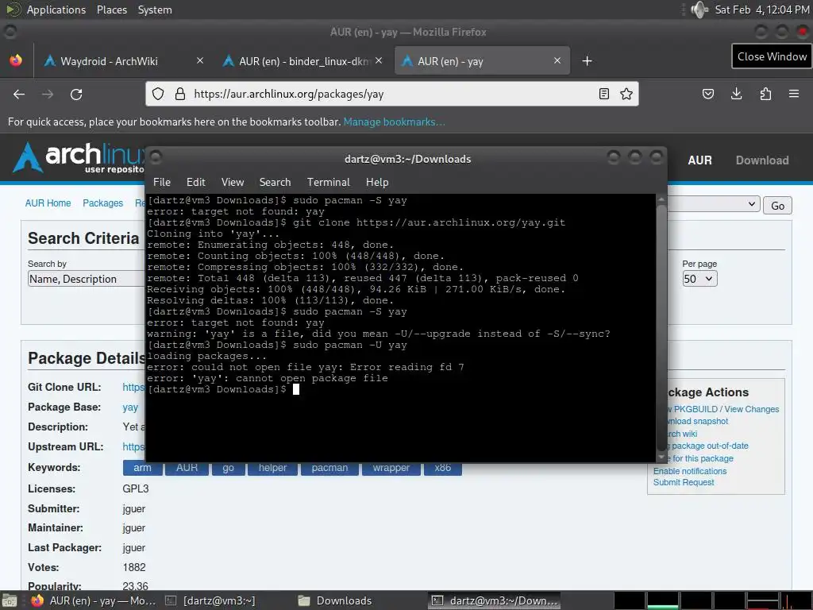Open the terminal Help menu
The width and height of the screenshot is (813, 610).
[x=377, y=182]
